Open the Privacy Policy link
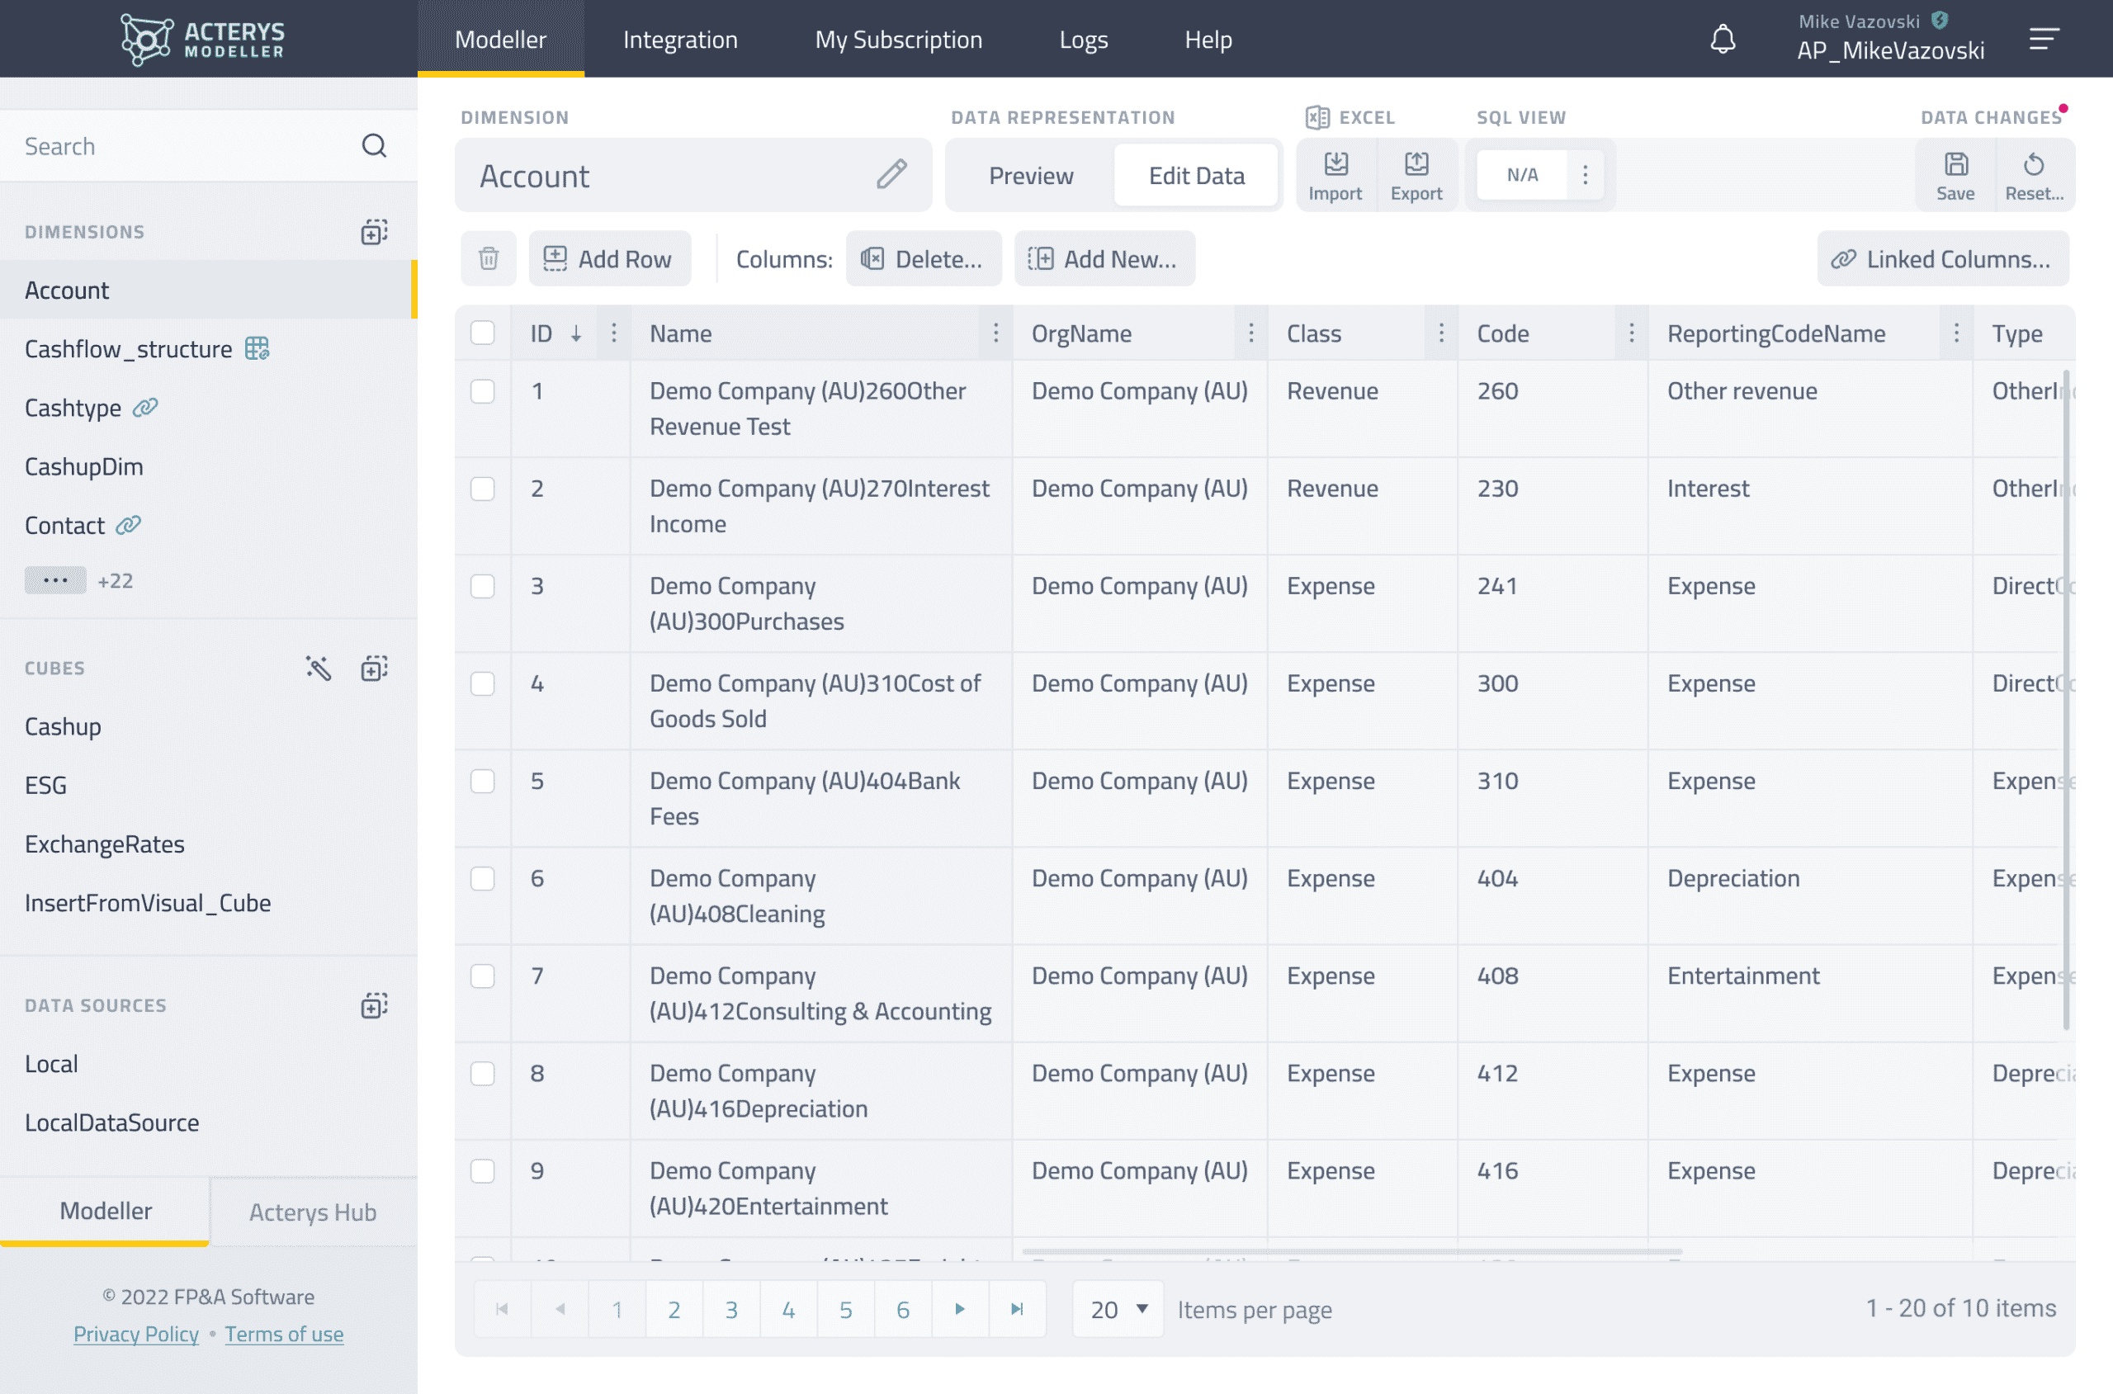Viewport: 2113px width, 1394px height. coord(136,1334)
